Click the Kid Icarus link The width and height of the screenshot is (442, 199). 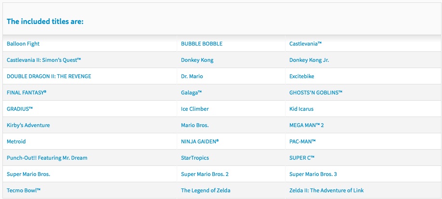pos(301,109)
